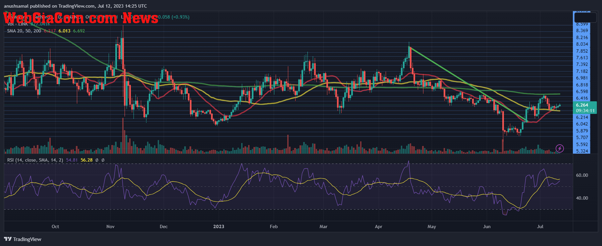Click the May label on time axis
Viewport: 602px width, 246px height.
tap(432, 226)
